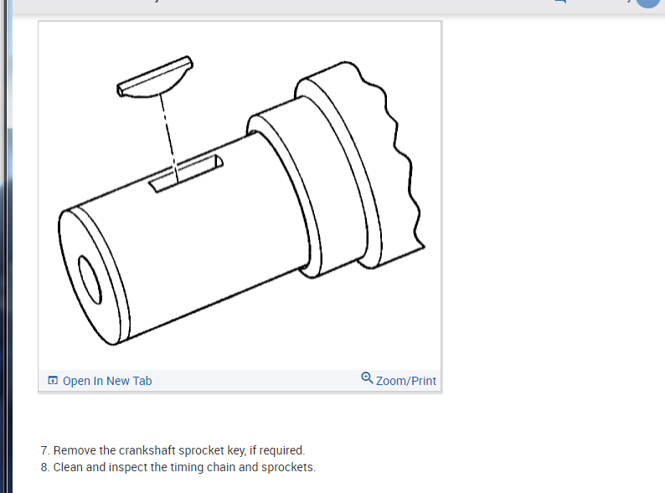Click the Open In New Tab window icon
The width and height of the screenshot is (665, 493).
53,380
